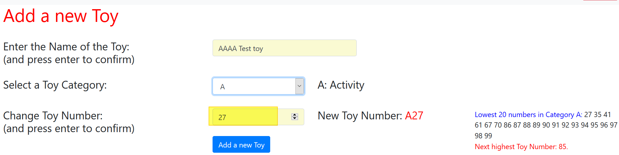Click 'press enter to confirm' hint below toy name
Viewport: 619px width, 155px height.
pos(69,60)
